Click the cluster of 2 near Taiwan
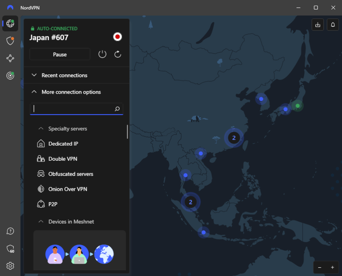 pyautogui.click(x=234, y=138)
